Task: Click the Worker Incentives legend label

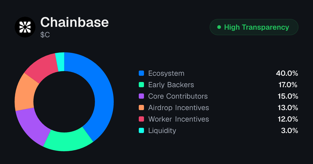Action: point(178,119)
